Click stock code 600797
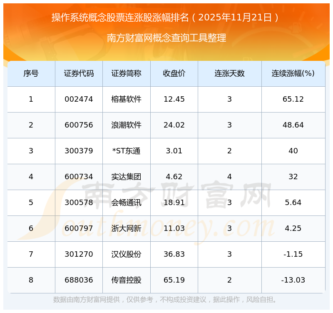The width and height of the screenshot is (333, 313). tap(79, 228)
